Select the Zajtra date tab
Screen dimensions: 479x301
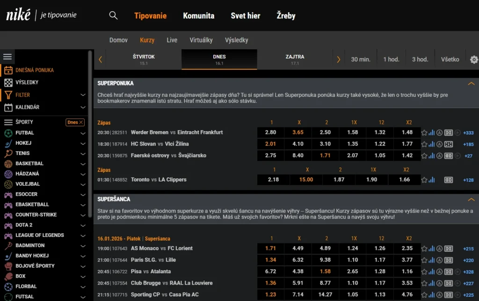tap(295, 59)
